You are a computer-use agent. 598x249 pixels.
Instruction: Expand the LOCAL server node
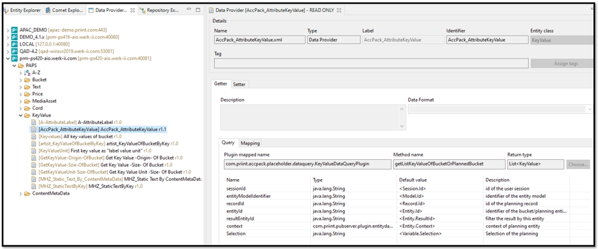pyautogui.click(x=8, y=44)
